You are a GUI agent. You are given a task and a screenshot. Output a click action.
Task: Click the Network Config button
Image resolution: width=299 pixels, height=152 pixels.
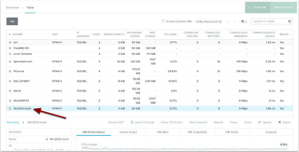tap(283, 7)
